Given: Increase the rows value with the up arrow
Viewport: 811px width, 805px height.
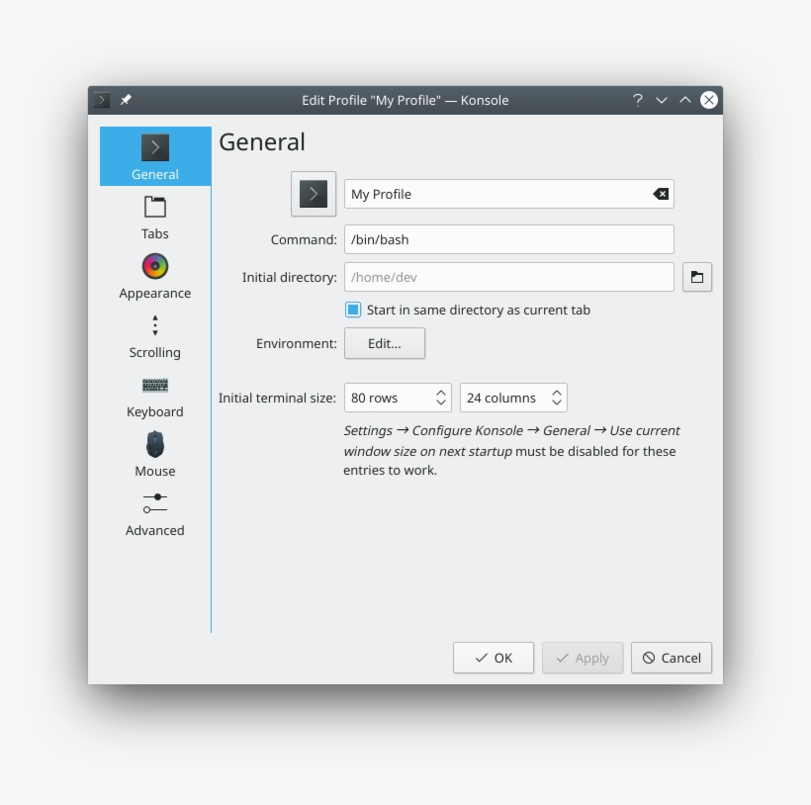Looking at the screenshot, I should 441,392.
